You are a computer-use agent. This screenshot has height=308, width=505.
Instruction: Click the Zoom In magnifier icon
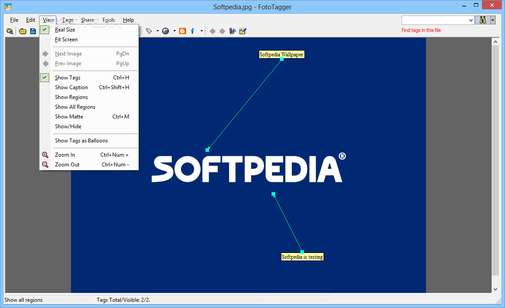45,155
